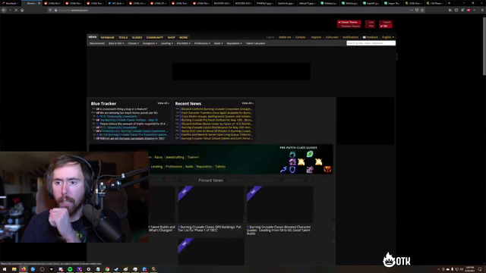
Task: Open the orange Warrior class guide icon
Action: (327, 169)
